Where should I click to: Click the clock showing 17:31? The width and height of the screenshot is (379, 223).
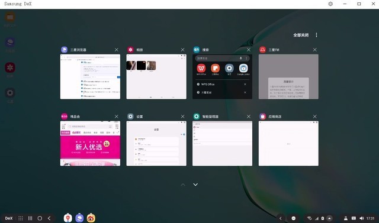pos(370,218)
